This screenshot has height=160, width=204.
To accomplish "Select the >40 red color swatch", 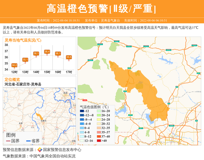I will pos(98,141).
